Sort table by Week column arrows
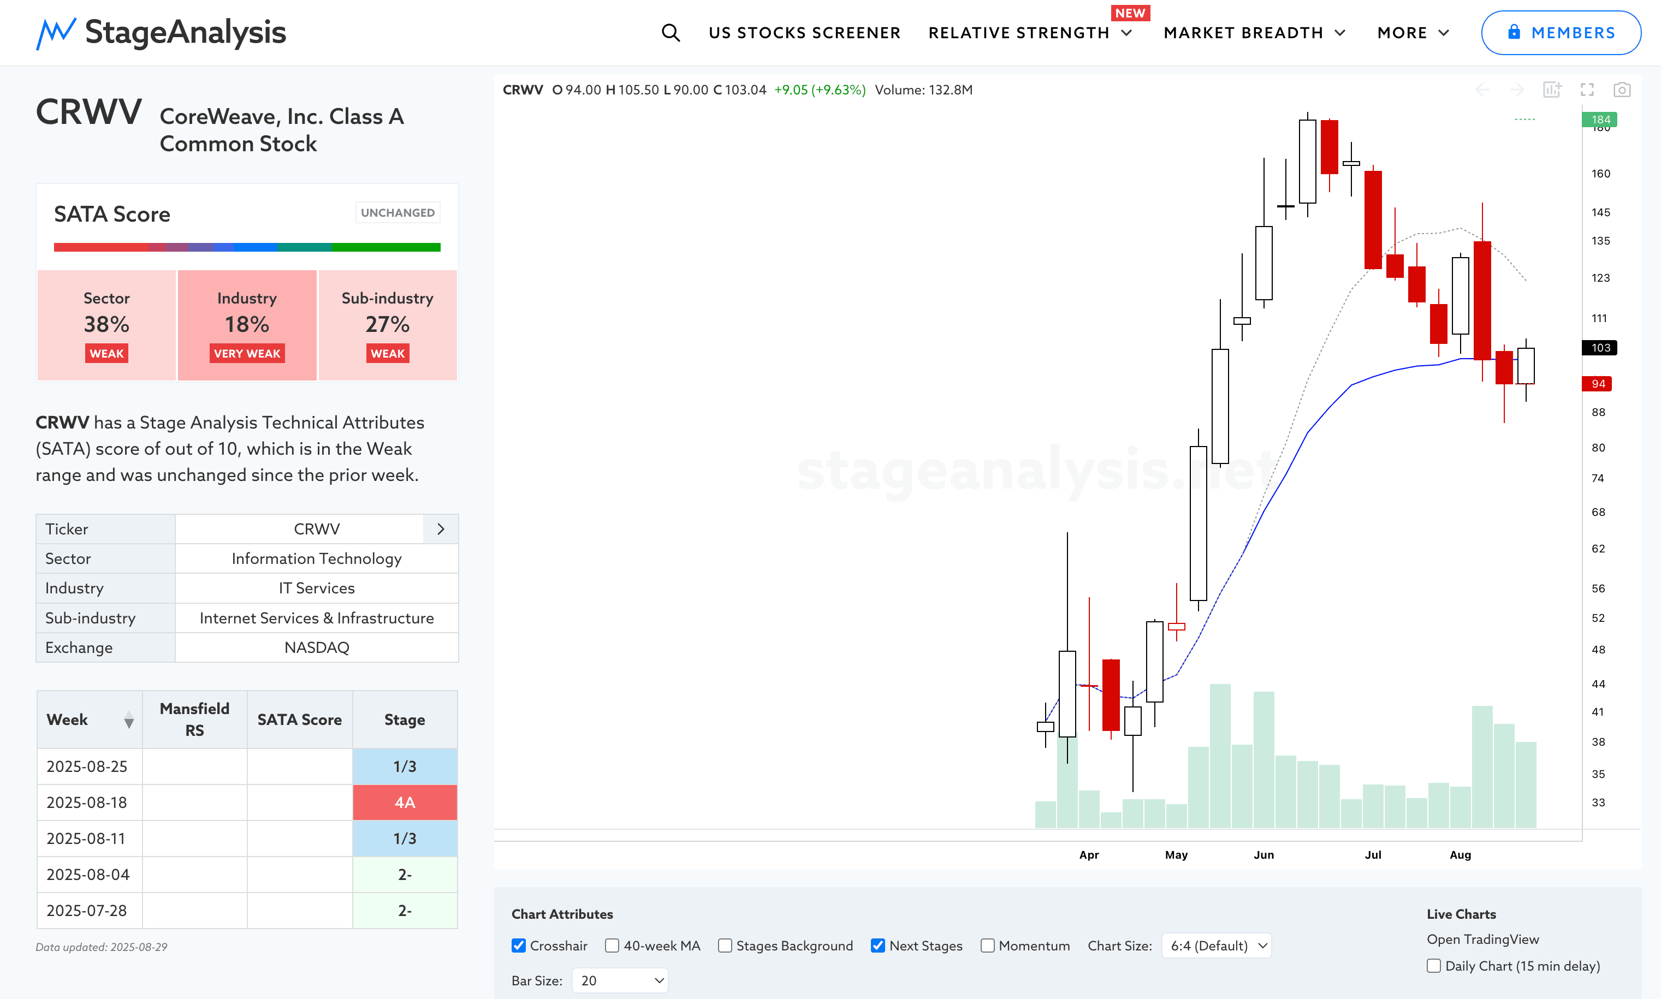Image resolution: width=1661 pixels, height=999 pixels. click(129, 720)
